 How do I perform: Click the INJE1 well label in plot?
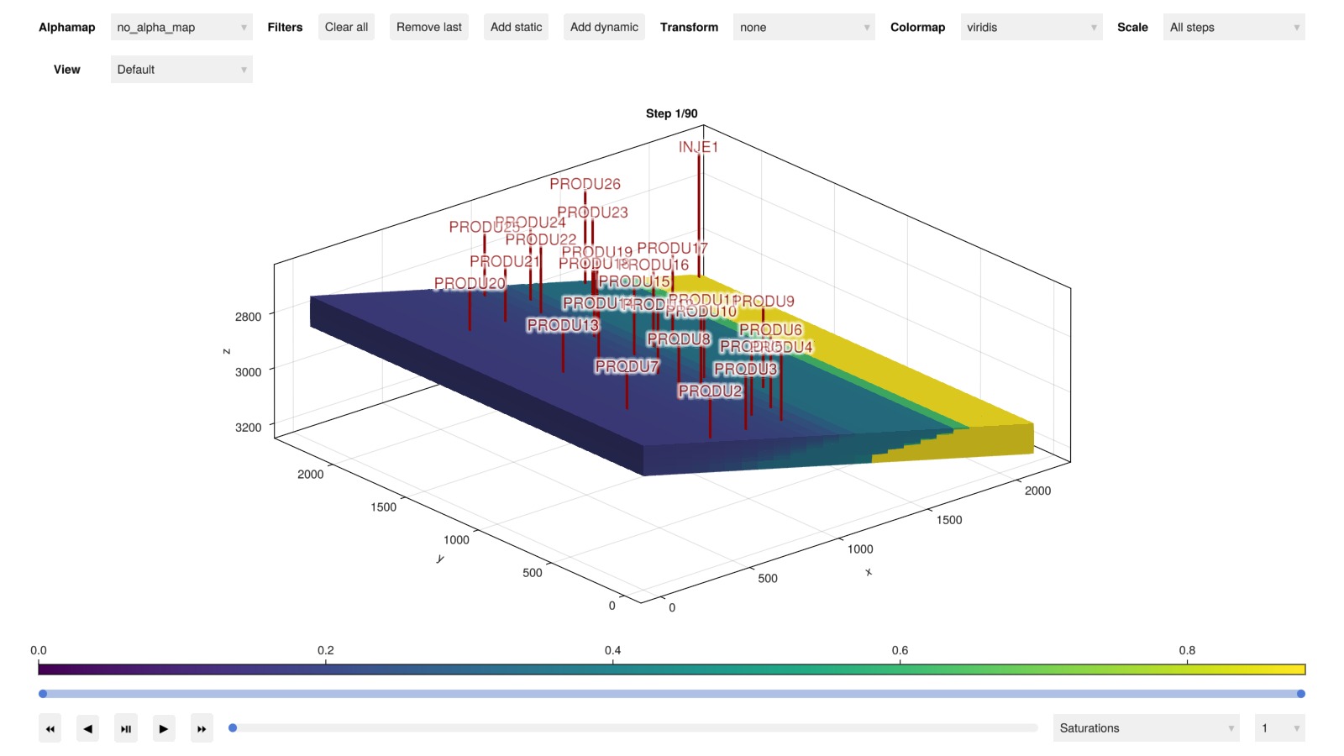pos(698,147)
